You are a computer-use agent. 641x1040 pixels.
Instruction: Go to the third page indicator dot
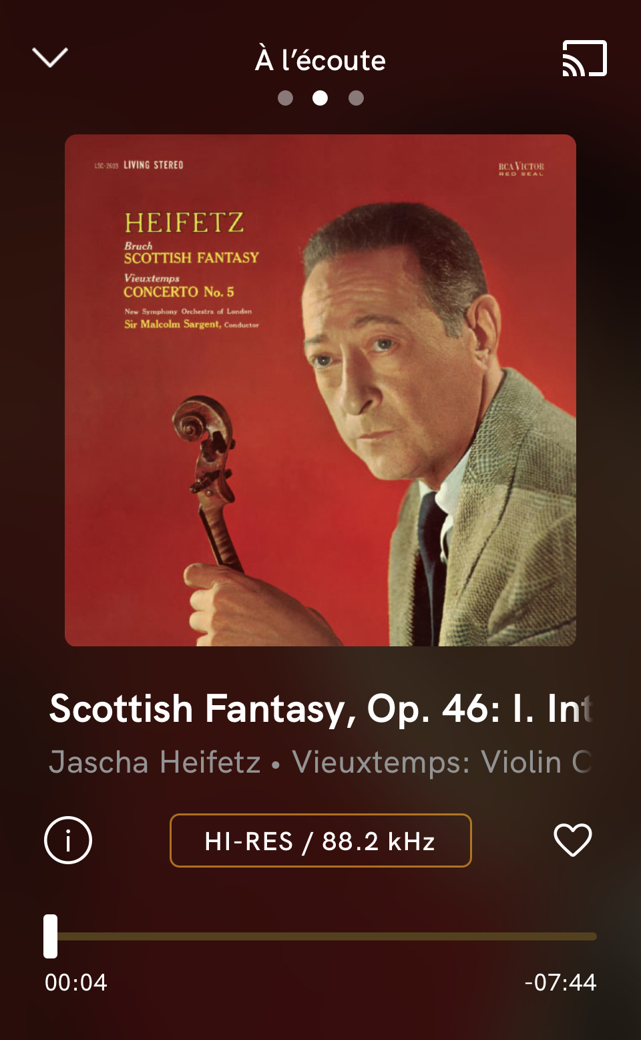pos(356,98)
